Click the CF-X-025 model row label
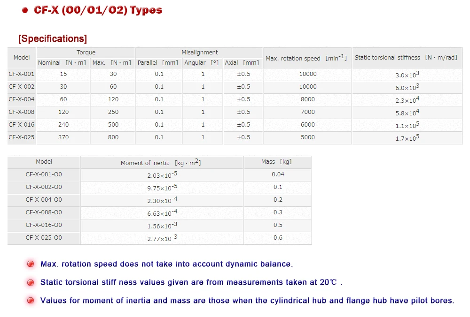 (22, 137)
